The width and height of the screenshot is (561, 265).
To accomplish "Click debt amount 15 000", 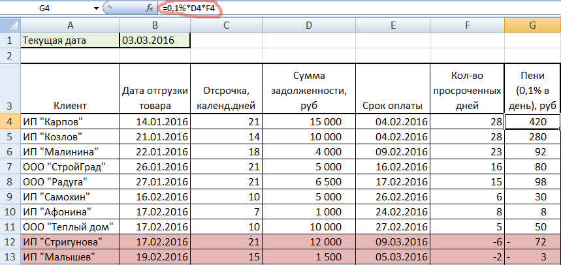I will pyautogui.click(x=309, y=121).
